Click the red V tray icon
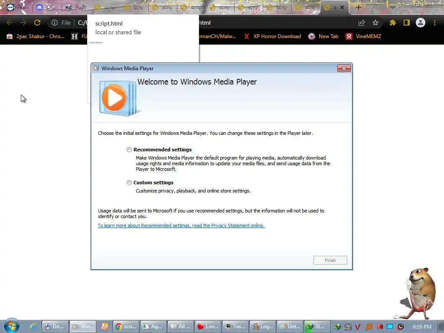The height and width of the screenshot is (333, 444). tap(358, 327)
